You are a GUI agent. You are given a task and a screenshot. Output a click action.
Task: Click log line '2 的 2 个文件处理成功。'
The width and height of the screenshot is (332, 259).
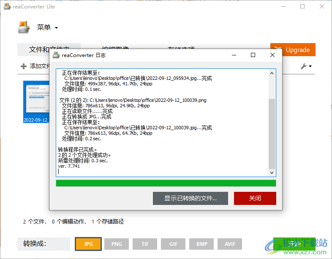[x=84, y=155]
